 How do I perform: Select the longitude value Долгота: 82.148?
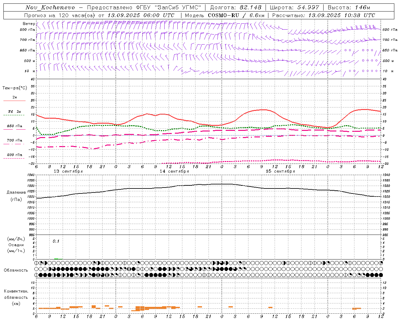pos(236,7)
